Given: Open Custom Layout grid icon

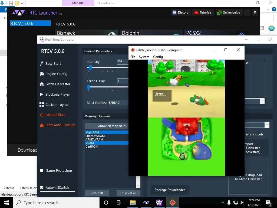Looking at the screenshot, I should point(42,105).
